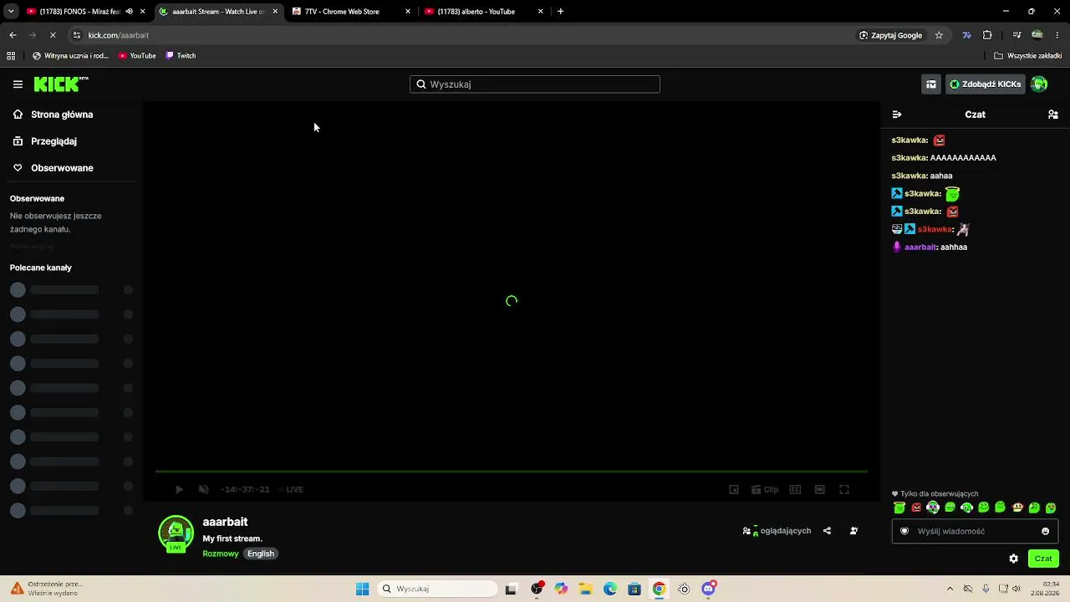The height and width of the screenshot is (602, 1070).
Task: Open the chat users list icon
Action: pos(1053,115)
